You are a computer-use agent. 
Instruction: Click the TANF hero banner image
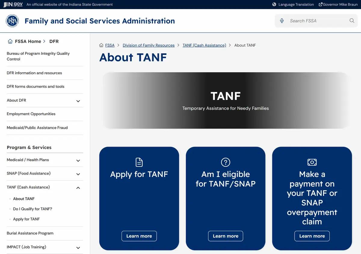pyautogui.click(x=226, y=101)
